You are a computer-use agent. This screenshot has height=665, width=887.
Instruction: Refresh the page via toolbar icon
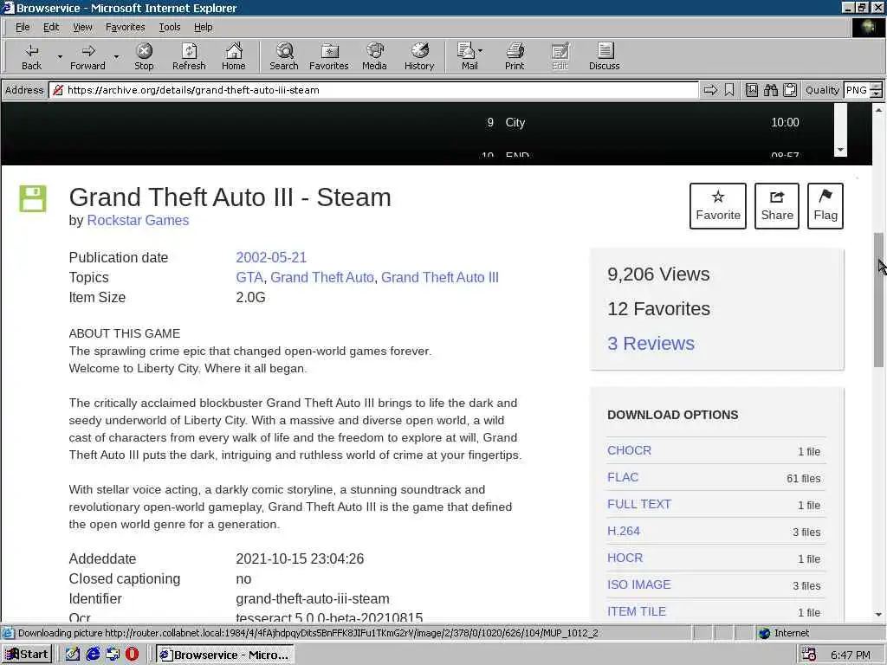[x=189, y=56]
